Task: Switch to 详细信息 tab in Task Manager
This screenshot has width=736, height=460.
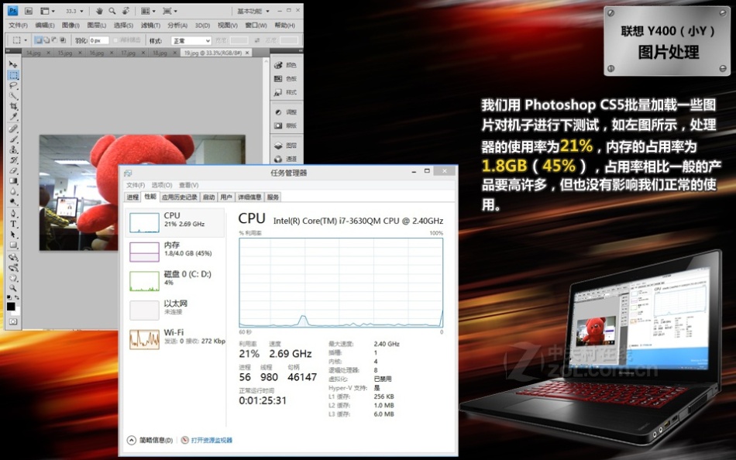Action: pos(249,197)
